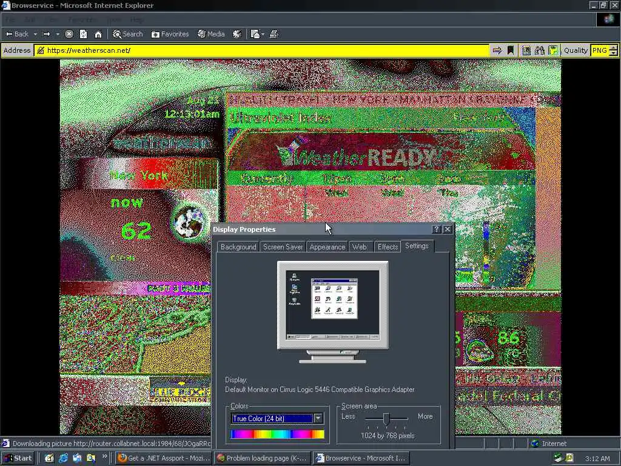This screenshot has height=466, width=621.
Task: Click the bookmark icon next to Go arrow
Action: point(511,50)
